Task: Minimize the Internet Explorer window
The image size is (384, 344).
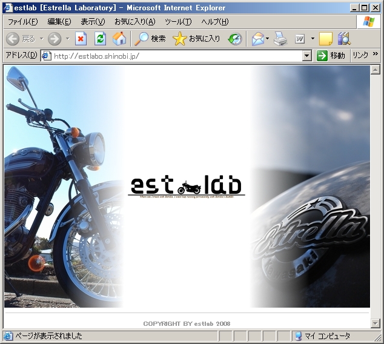Action: click(x=354, y=8)
